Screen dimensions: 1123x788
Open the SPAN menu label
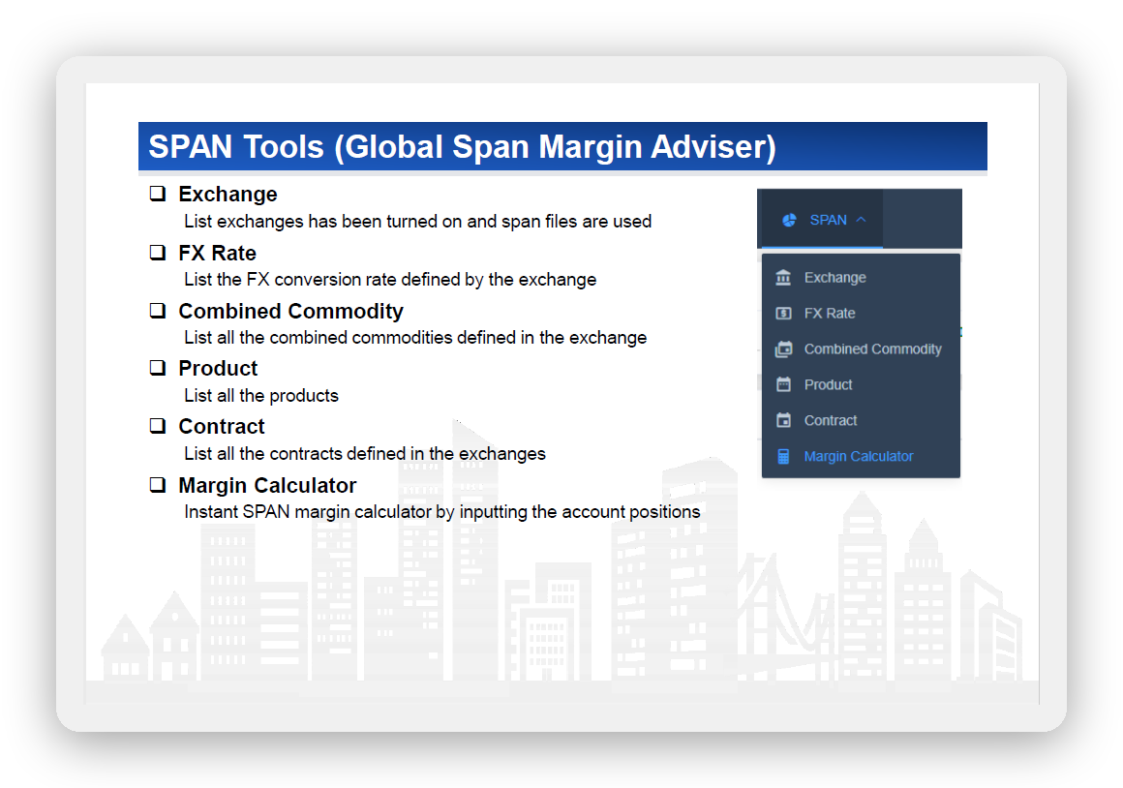[828, 220]
